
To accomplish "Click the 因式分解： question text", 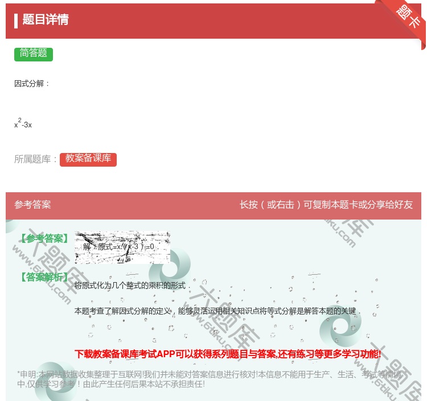I will (x=32, y=84).
